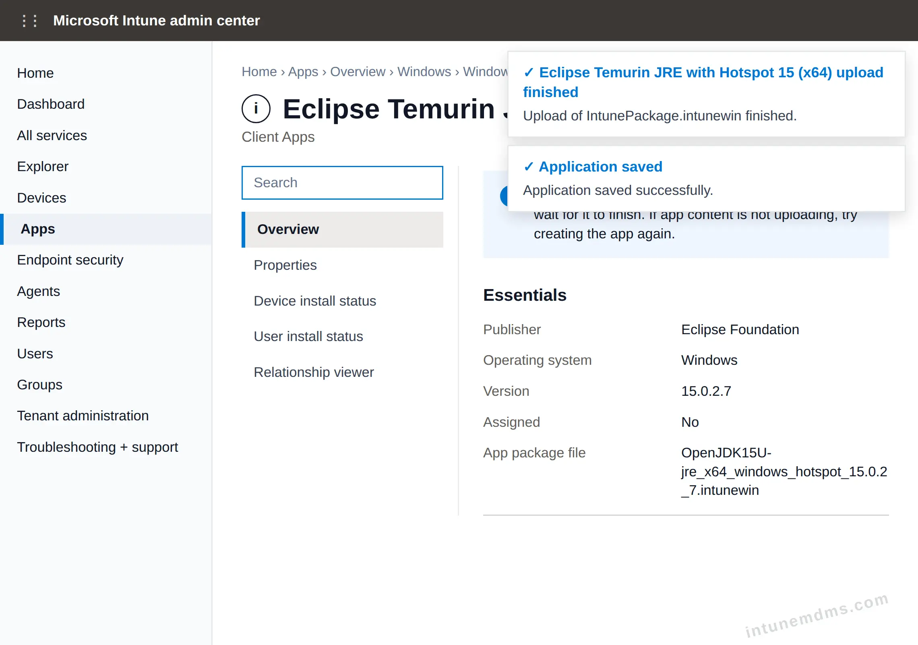Go to Apps in the breadcrumb

303,72
